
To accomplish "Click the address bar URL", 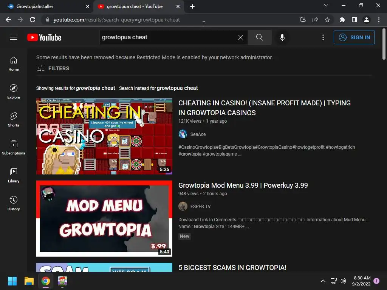I will pos(116,20).
